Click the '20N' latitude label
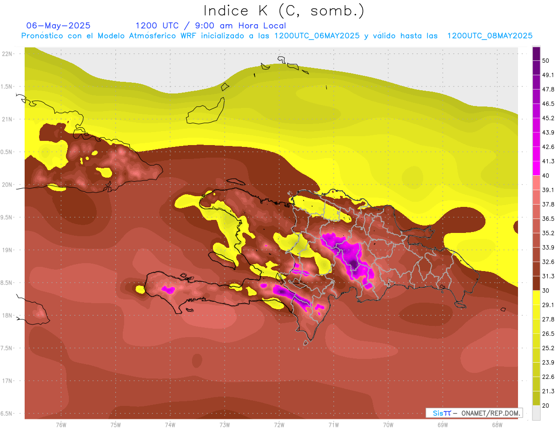The height and width of the screenshot is (431, 558). click(x=7, y=185)
